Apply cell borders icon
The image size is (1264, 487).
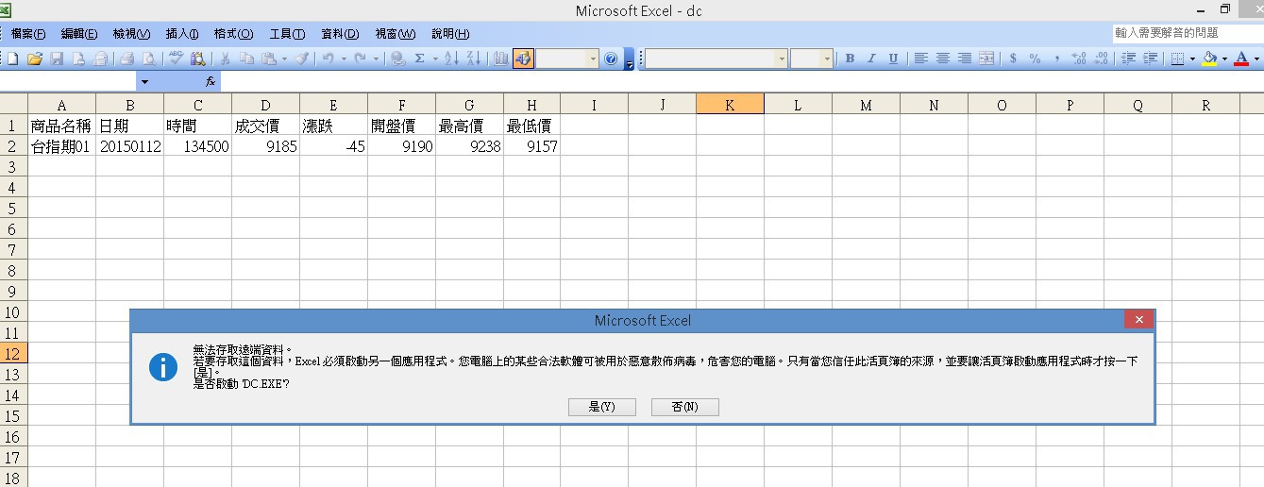pyautogui.click(x=1177, y=59)
